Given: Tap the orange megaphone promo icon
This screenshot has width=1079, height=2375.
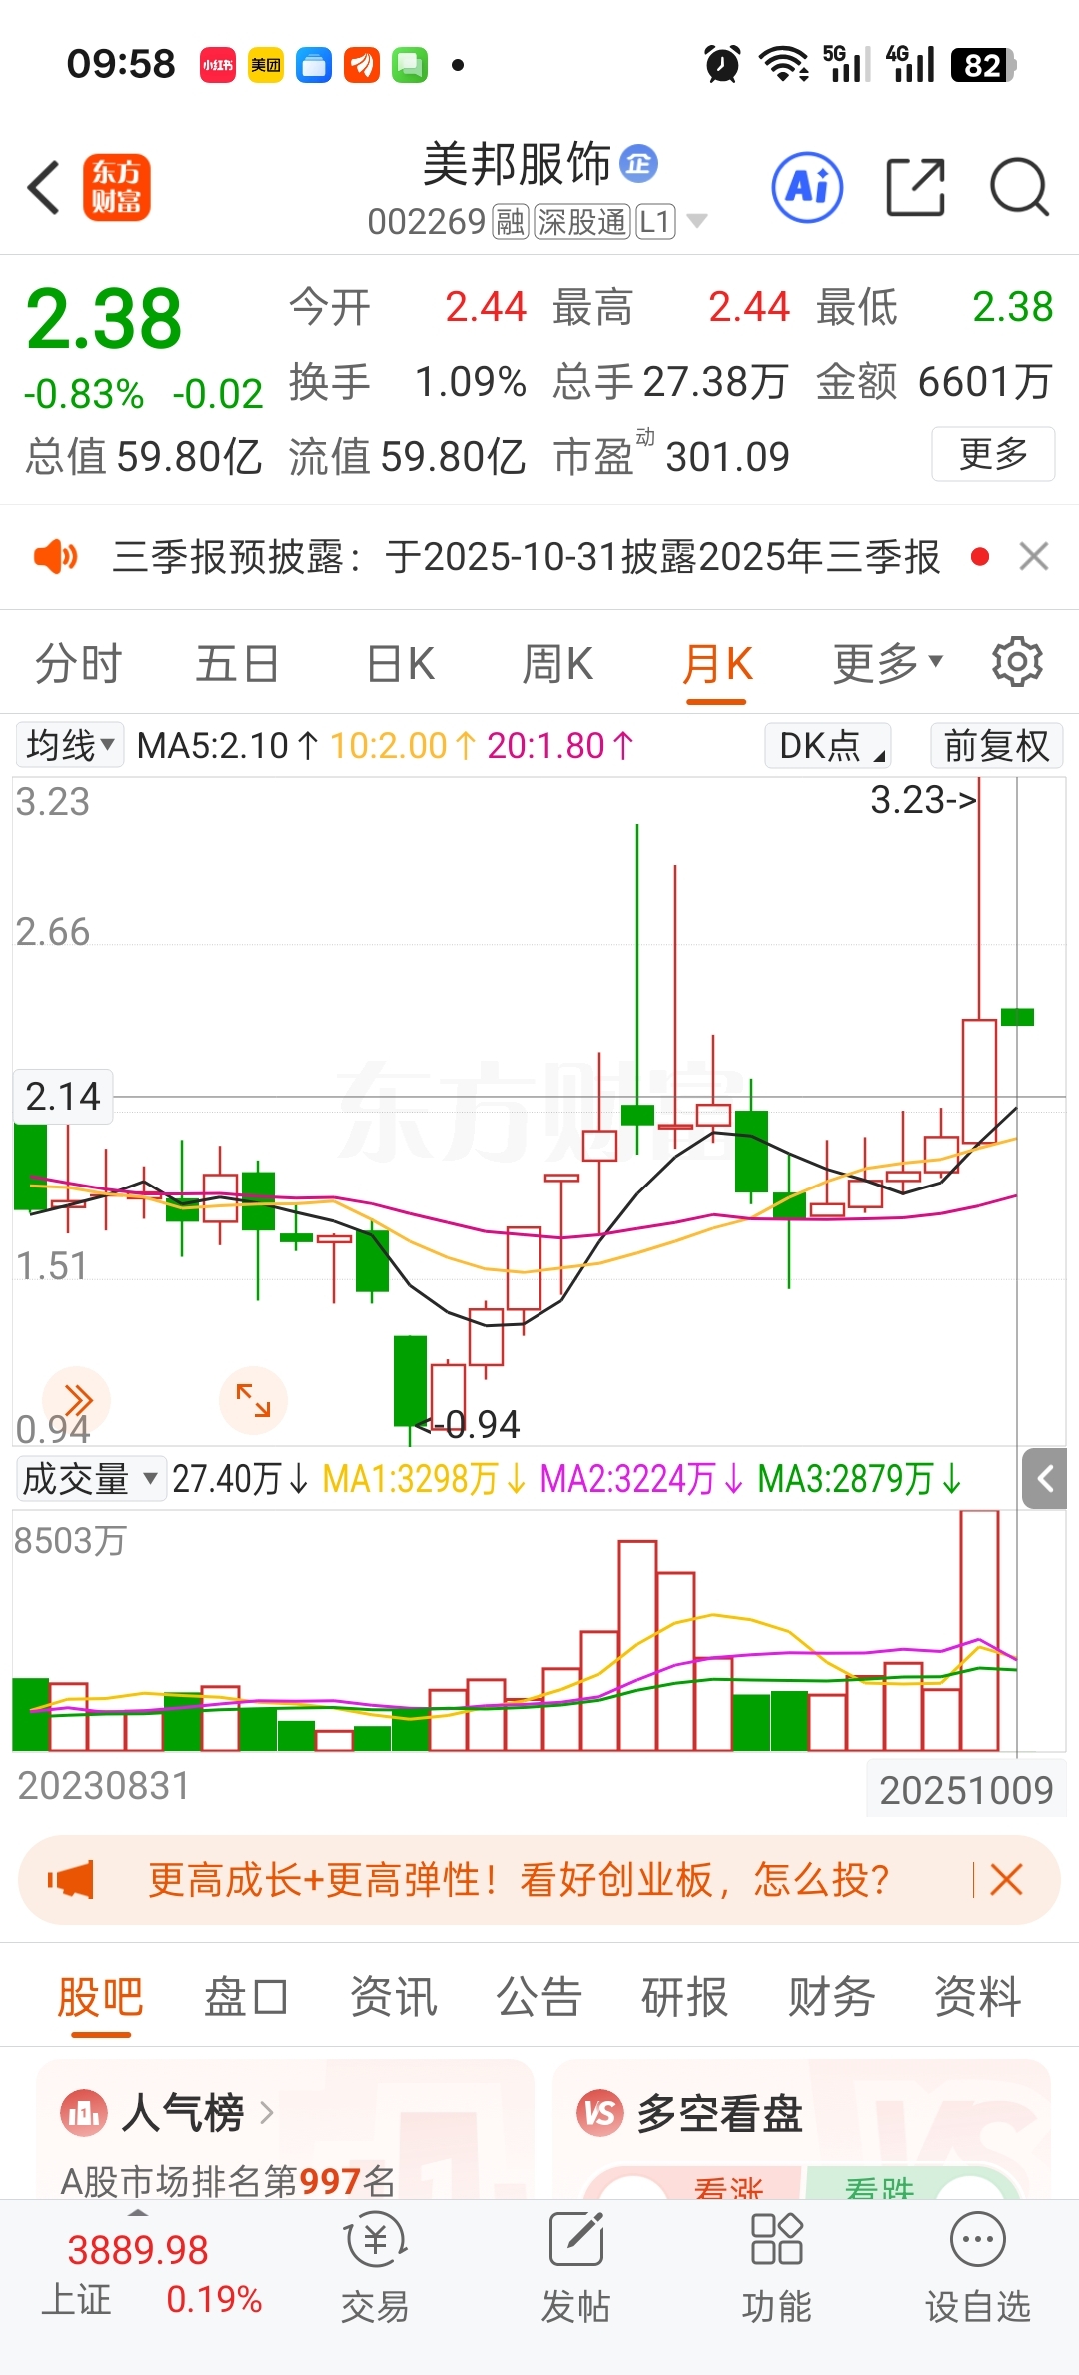Looking at the screenshot, I should pos(71,1880).
